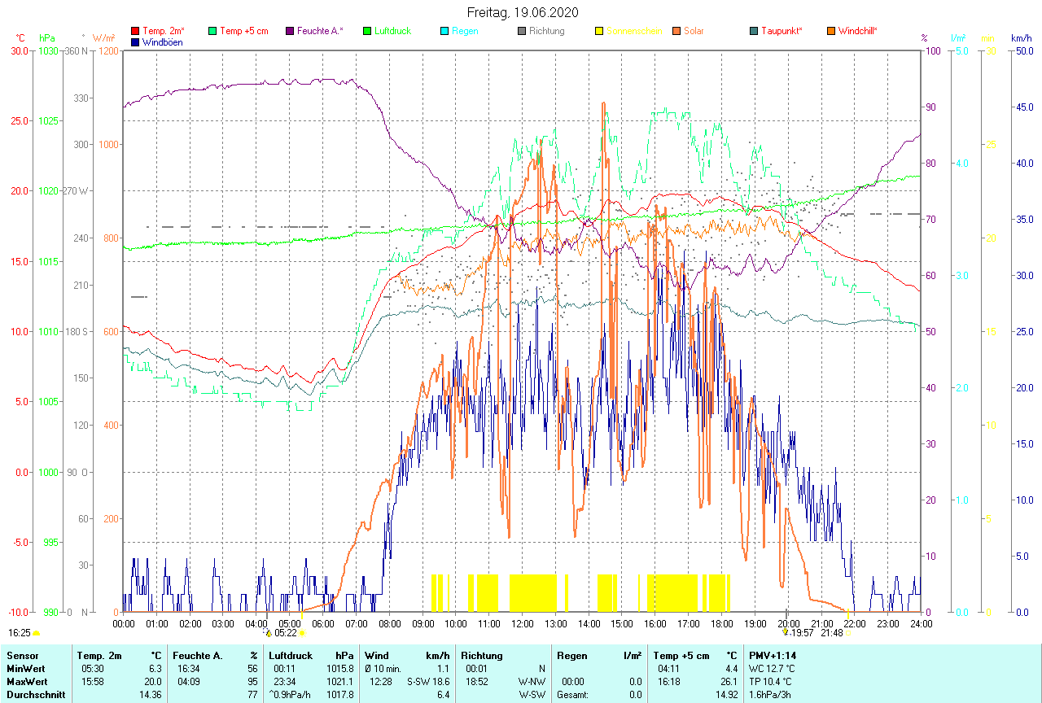Click the green Temp +5 cm legend swatch

pos(213,31)
